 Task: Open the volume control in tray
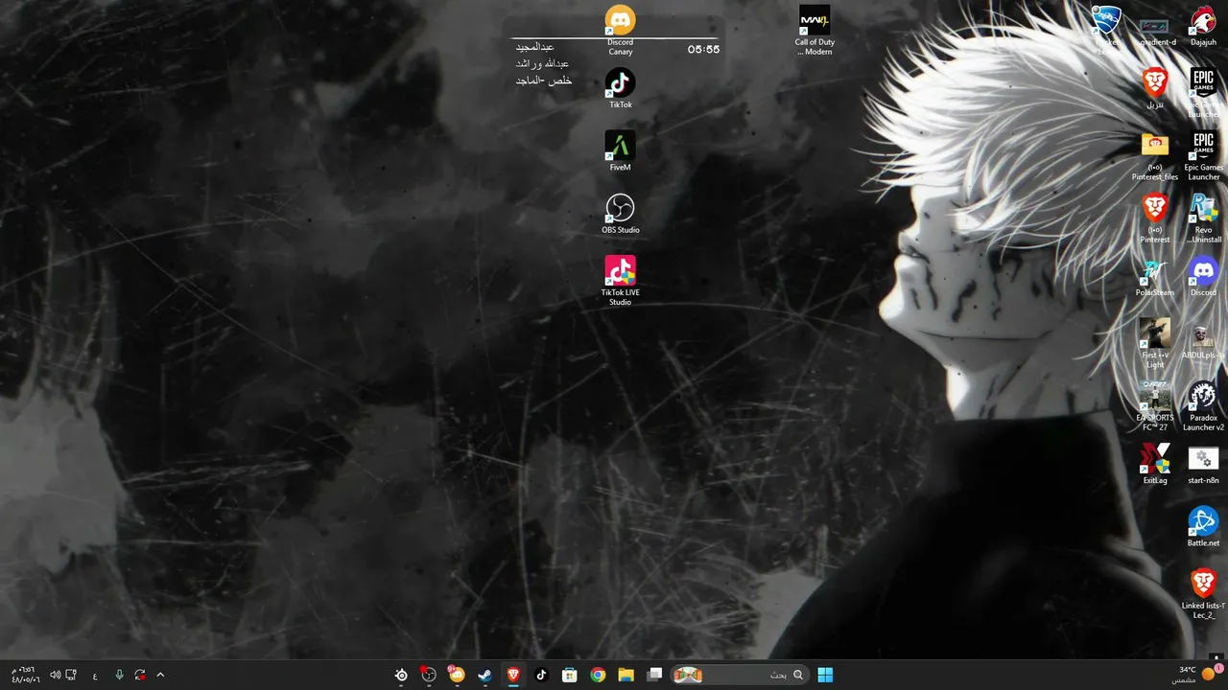(55, 675)
